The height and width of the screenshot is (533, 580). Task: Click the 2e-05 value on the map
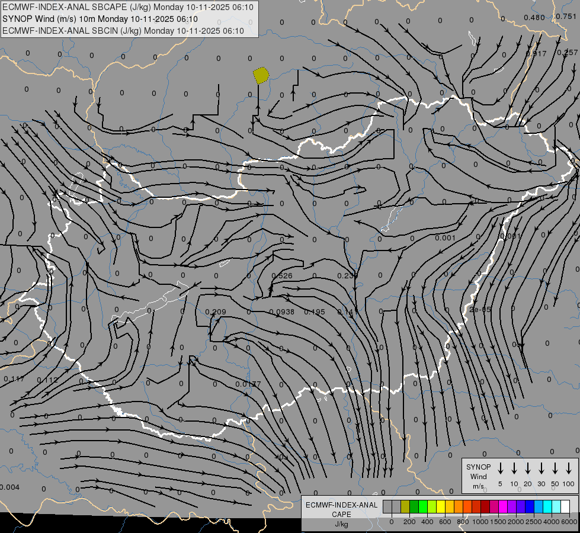480,309
